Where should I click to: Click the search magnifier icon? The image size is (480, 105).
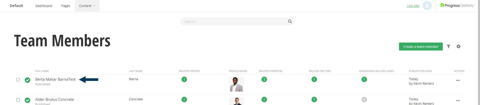pyautogui.click(x=290, y=21)
